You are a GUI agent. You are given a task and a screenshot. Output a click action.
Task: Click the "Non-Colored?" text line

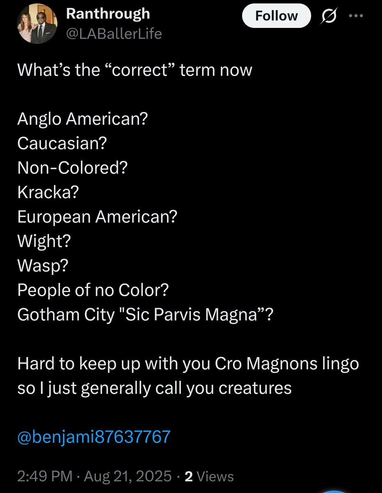pyautogui.click(x=72, y=168)
